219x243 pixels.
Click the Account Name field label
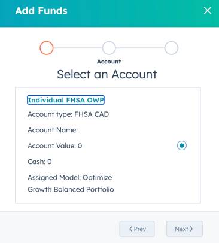coord(53,130)
